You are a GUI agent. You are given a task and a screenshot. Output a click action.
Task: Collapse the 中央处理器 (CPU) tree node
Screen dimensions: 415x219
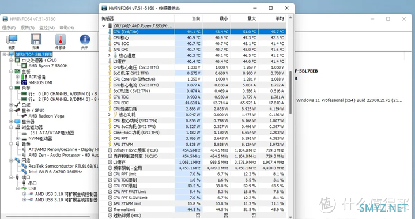coord(11,61)
